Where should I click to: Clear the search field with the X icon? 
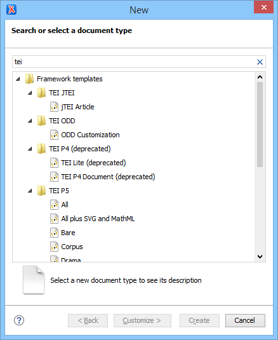pos(260,62)
